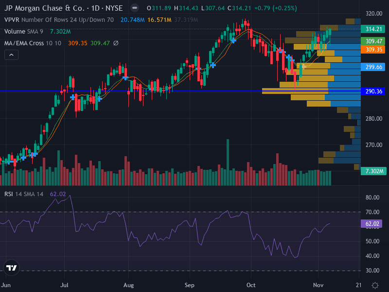Click the ∅ symbol in the MA/EMA Cross legend
This screenshot has width=389, height=292.
tap(116, 43)
